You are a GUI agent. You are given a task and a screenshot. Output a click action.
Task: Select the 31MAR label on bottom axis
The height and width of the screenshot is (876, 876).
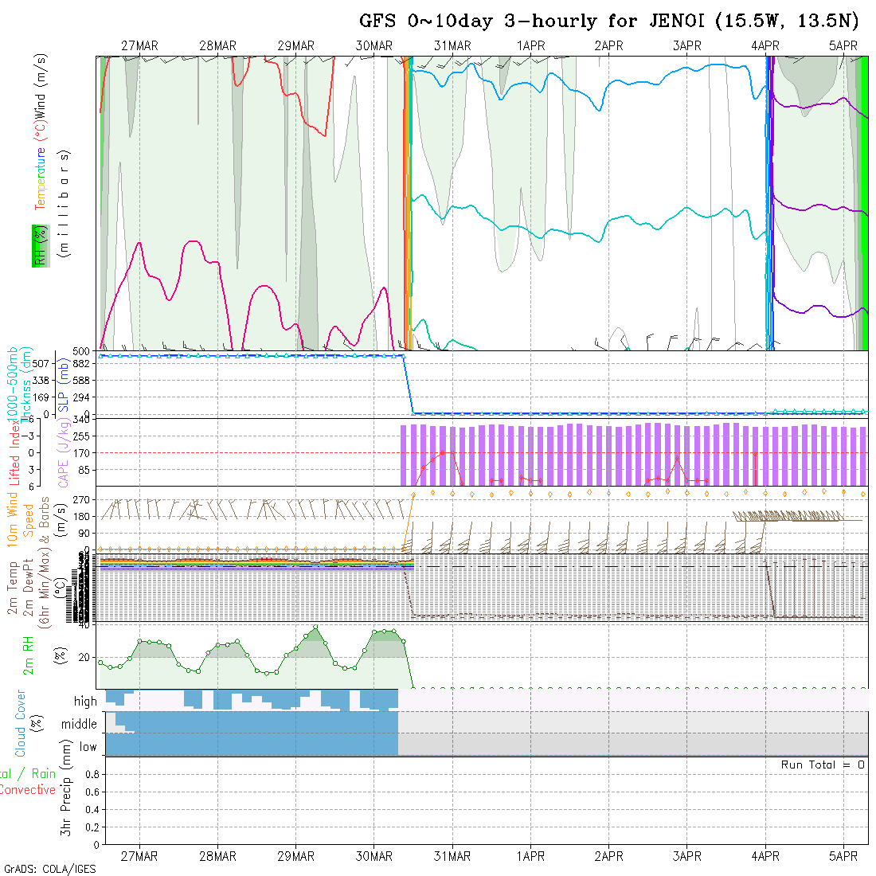tap(452, 856)
